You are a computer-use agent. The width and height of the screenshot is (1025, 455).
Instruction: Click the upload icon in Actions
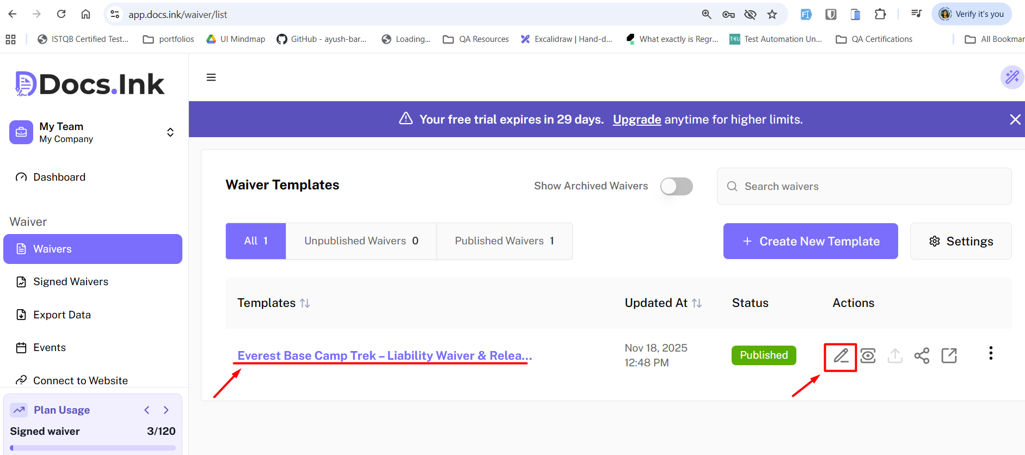coord(895,356)
